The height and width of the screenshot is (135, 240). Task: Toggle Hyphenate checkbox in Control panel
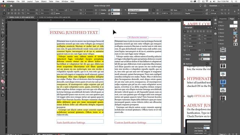pyautogui.click(x=129, y=13)
